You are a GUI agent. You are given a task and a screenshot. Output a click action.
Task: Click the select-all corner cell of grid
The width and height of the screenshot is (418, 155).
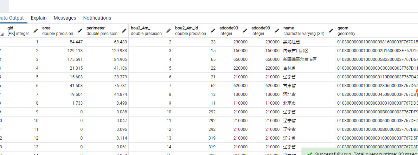2,31
